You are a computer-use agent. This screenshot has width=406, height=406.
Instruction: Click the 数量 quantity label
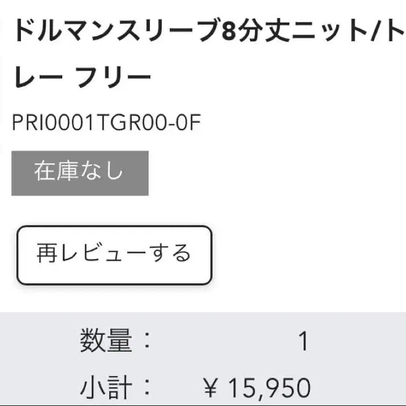(106, 341)
